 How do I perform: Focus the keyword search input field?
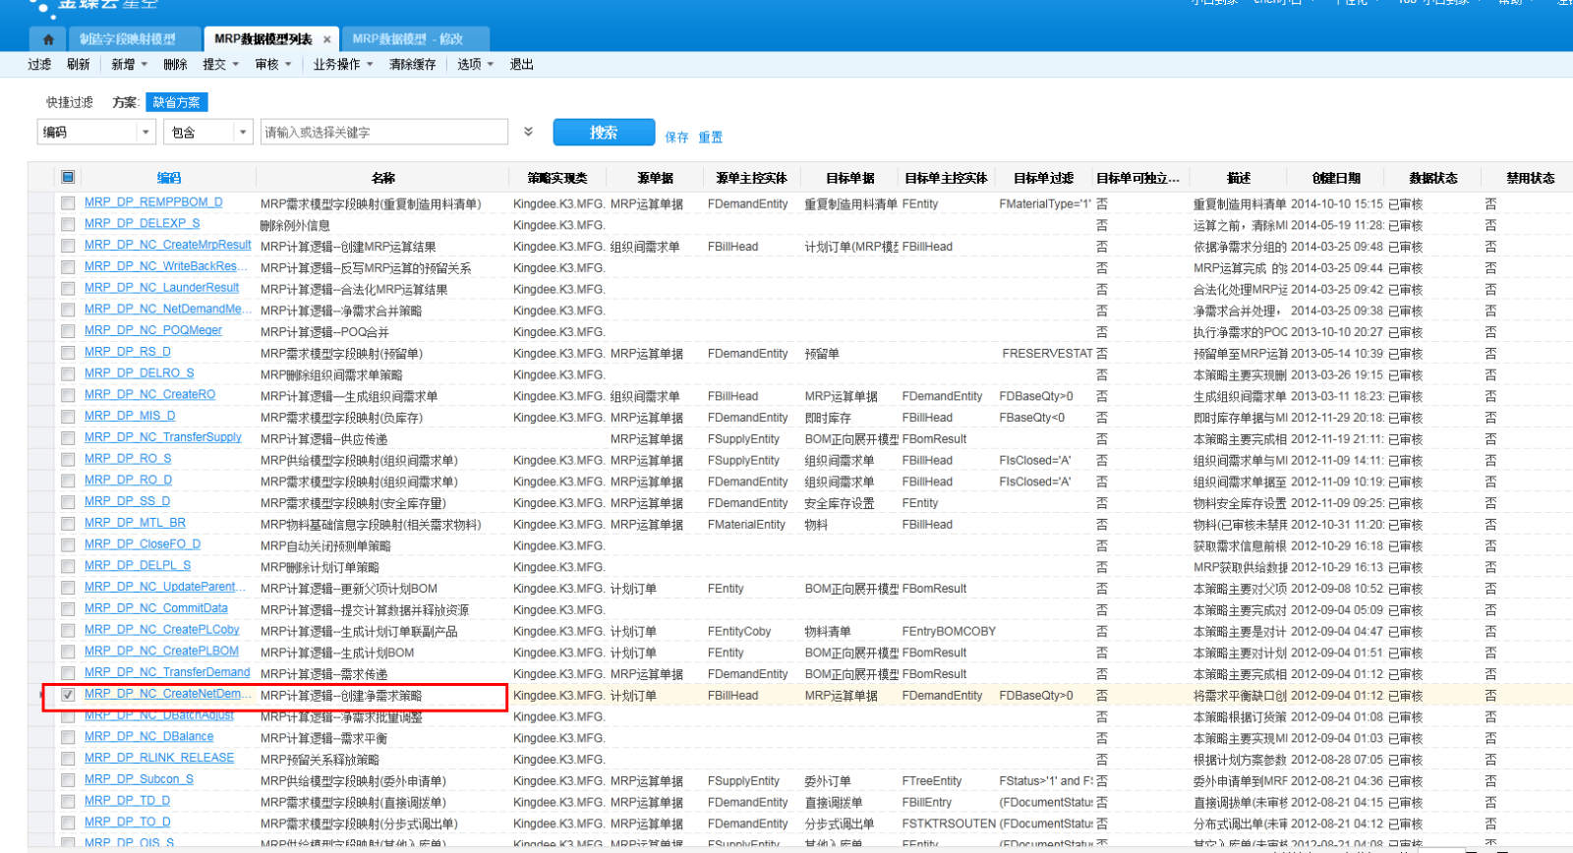(383, 132)
